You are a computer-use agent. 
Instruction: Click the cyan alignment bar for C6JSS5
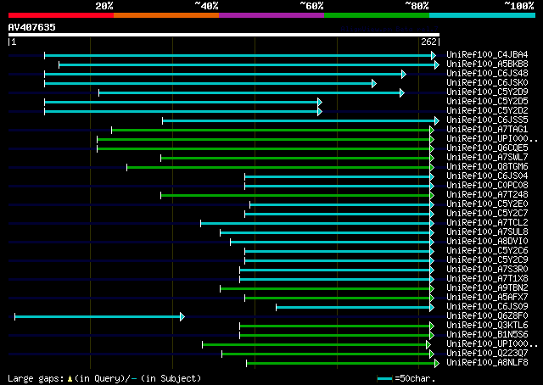tap(301, 120)
